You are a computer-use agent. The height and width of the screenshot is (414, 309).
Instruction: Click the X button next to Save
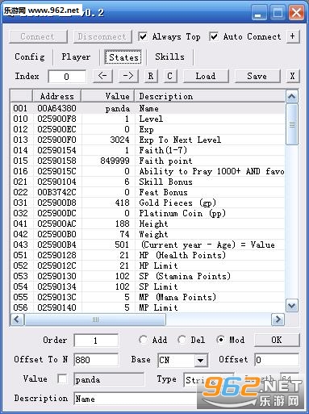[x=293, y=76]
